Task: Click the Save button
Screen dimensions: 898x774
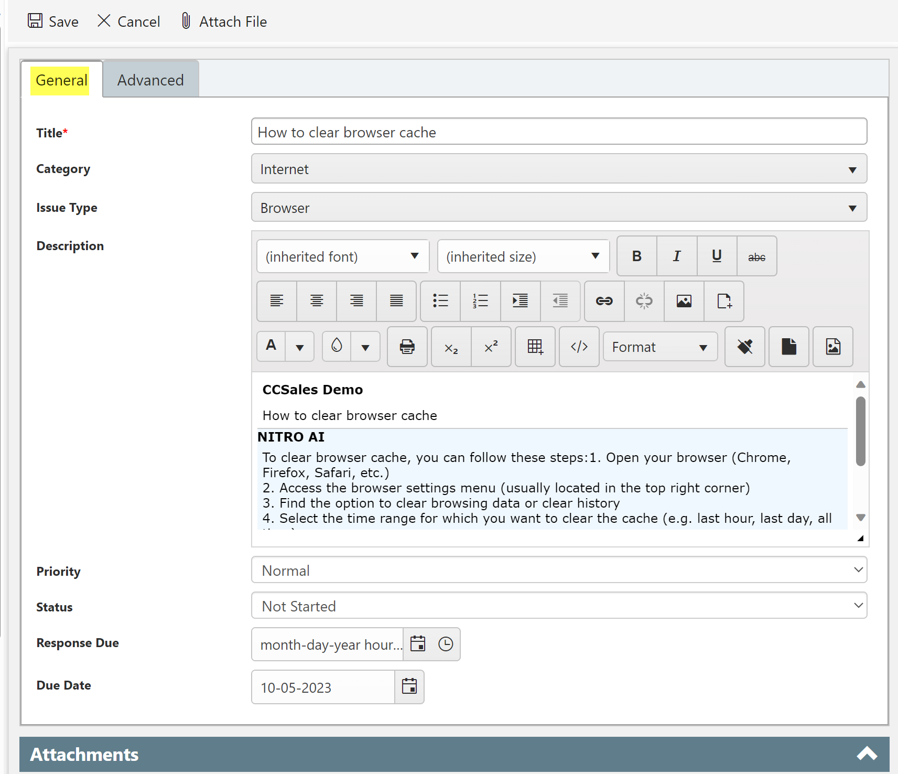Action: coord(53,21)
